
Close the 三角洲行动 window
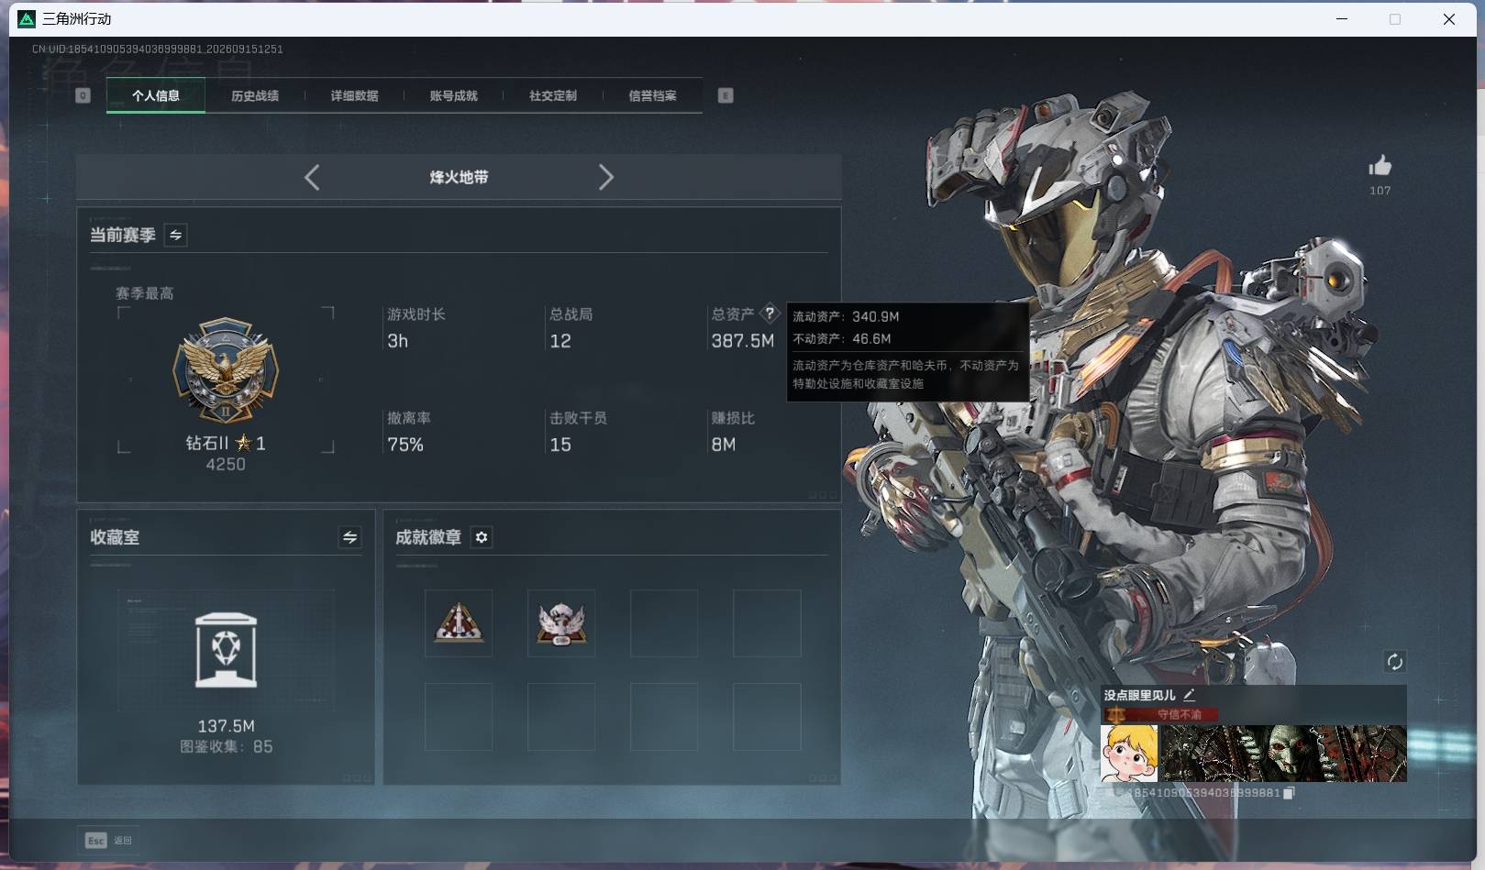pyautogui.click(x=1449, y=19)
